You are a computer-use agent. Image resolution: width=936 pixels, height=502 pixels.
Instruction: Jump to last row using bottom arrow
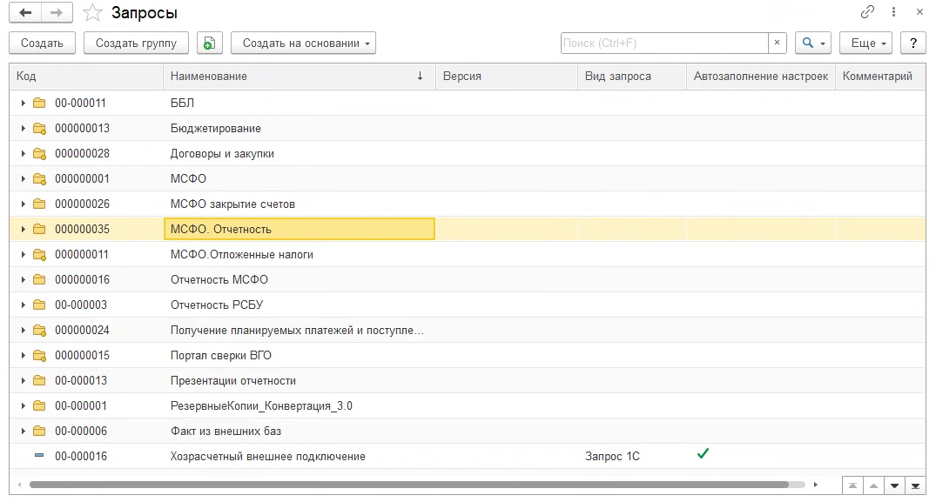(915, 485)
